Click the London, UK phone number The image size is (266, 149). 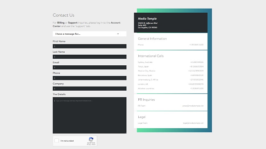click(x=196, y=84)
